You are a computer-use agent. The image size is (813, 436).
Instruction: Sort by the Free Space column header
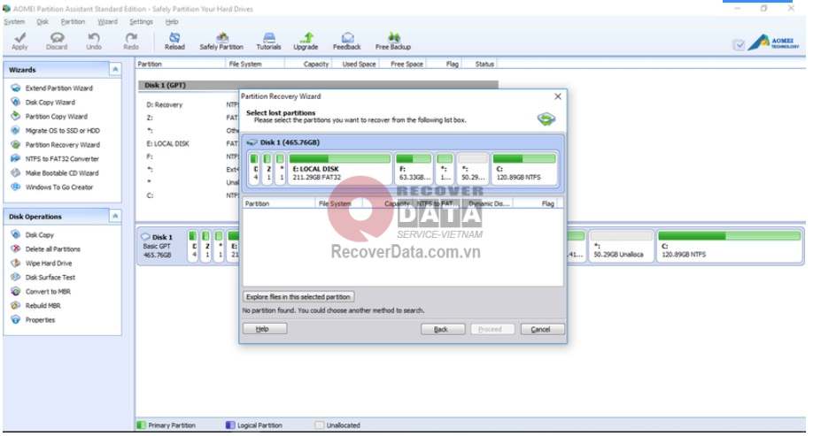click(406, 65)
